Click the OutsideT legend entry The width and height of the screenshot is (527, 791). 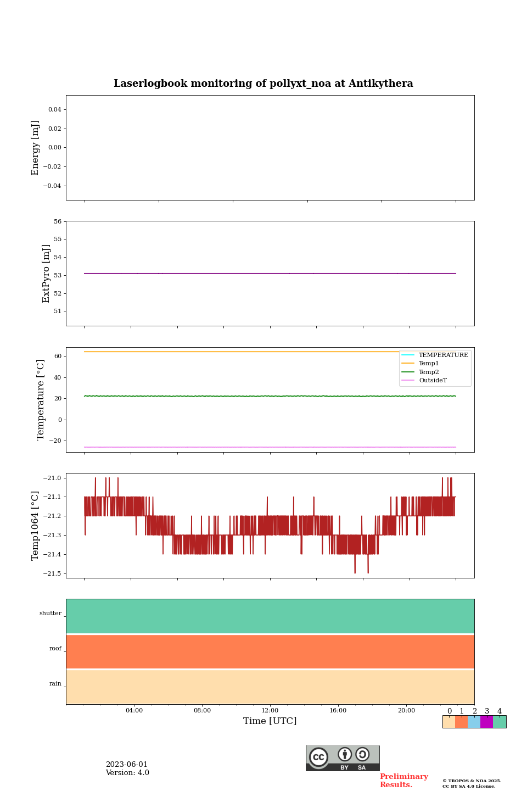tap(424, 380)
